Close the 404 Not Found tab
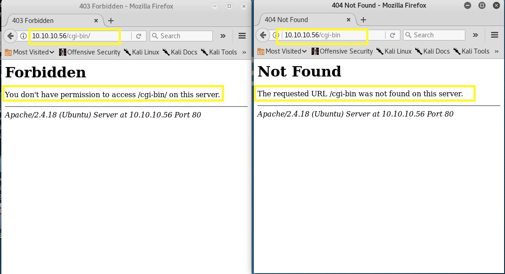The image size is (505, 274). coord(348,20)
